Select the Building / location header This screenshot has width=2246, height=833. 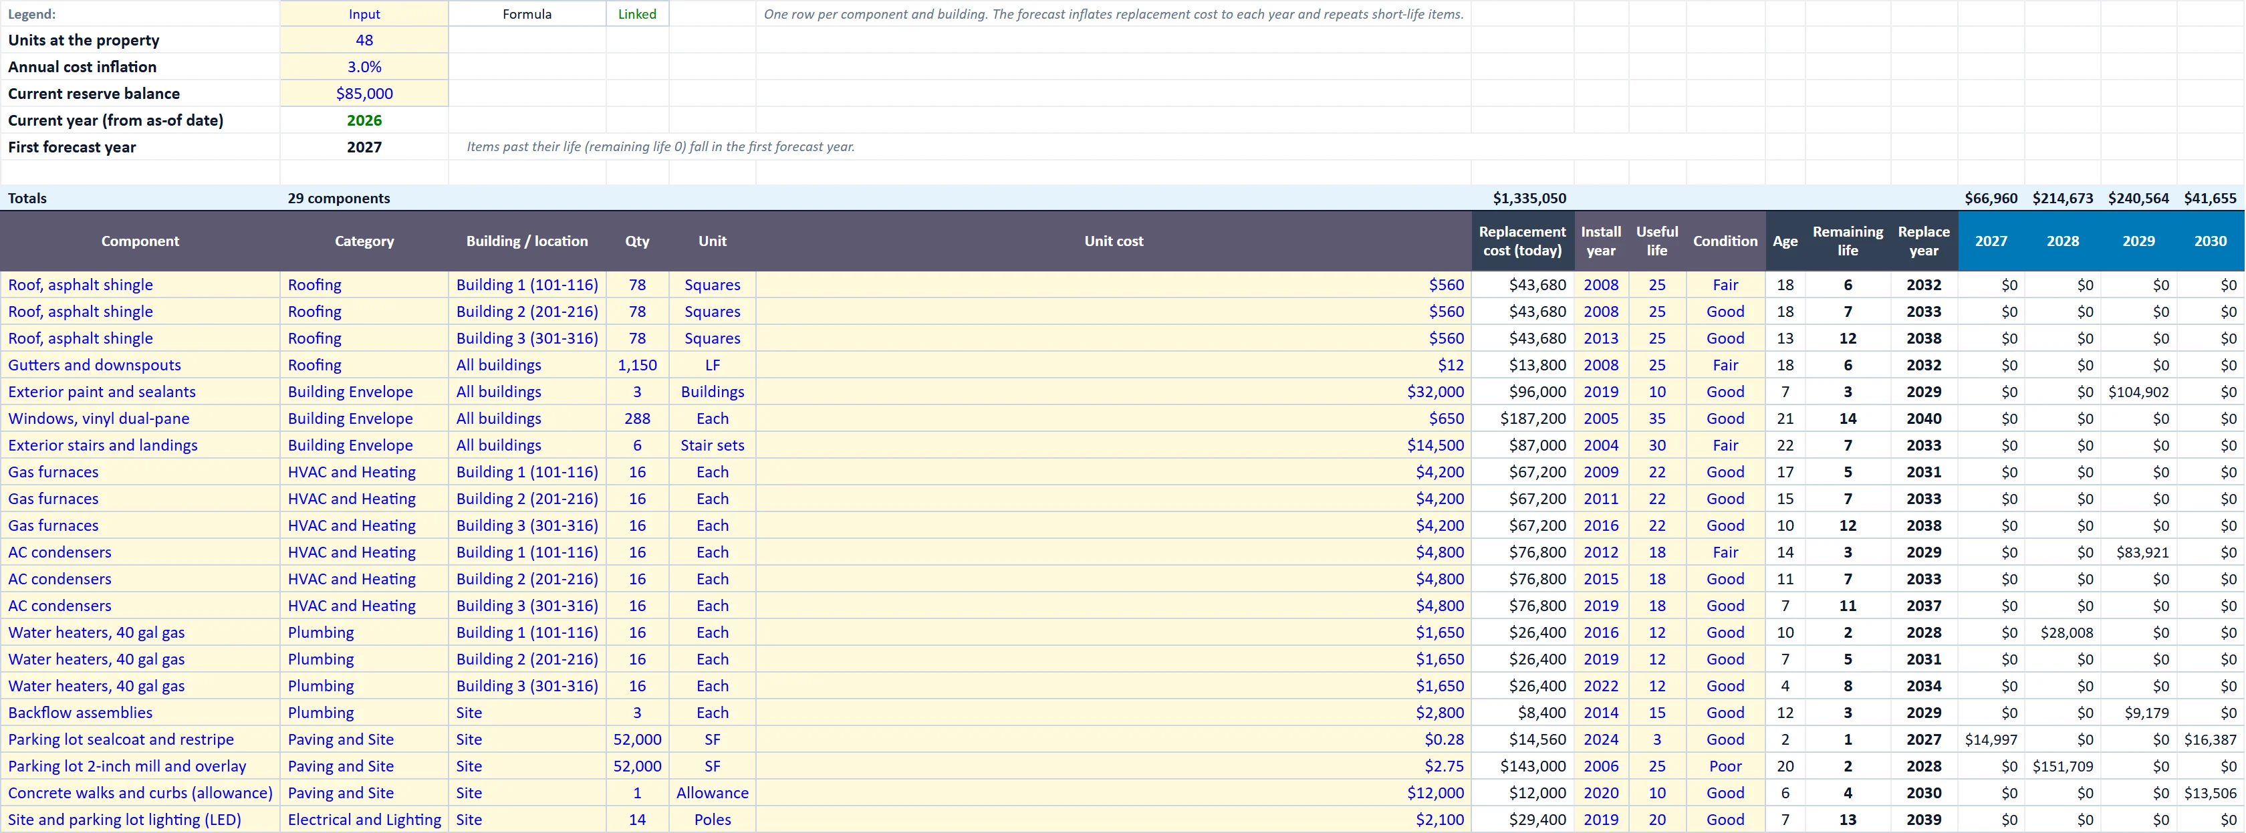coord(527,241)
